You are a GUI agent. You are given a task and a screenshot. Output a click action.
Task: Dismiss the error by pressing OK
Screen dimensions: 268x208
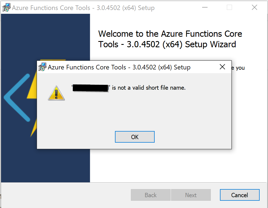(134, 137)
